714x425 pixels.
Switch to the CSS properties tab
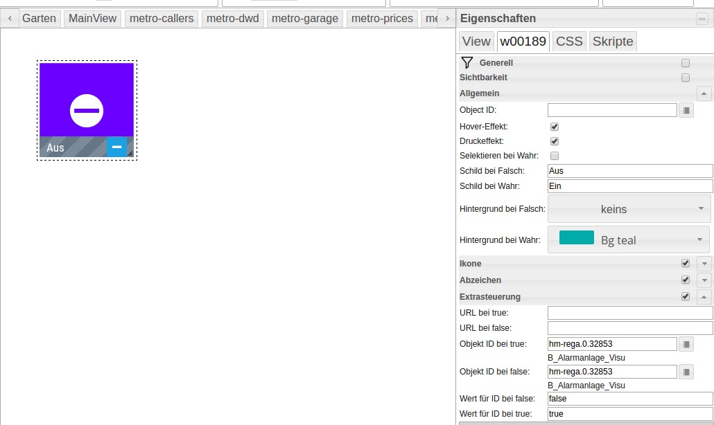tap(569, 42)
